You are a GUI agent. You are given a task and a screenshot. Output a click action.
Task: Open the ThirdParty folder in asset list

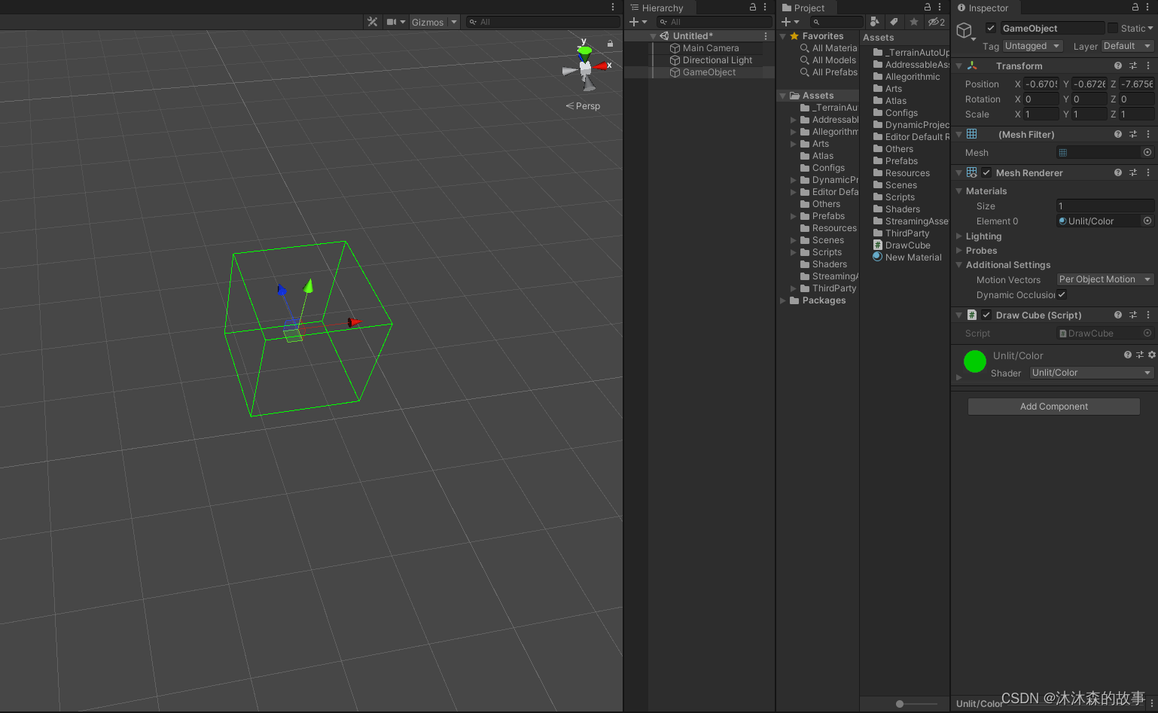tap(901, 233)
